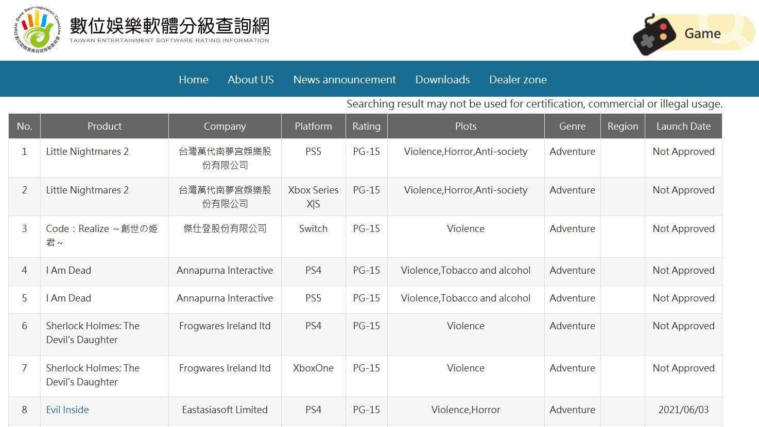
Task: Click Adventure genre in row 8
Action: pos(573,410)
